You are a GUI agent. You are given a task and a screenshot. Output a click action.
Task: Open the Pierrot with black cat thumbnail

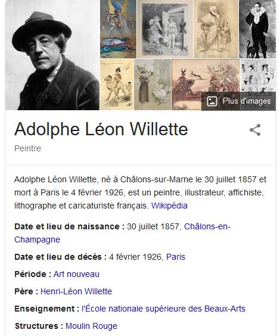[x=257, y=29]
